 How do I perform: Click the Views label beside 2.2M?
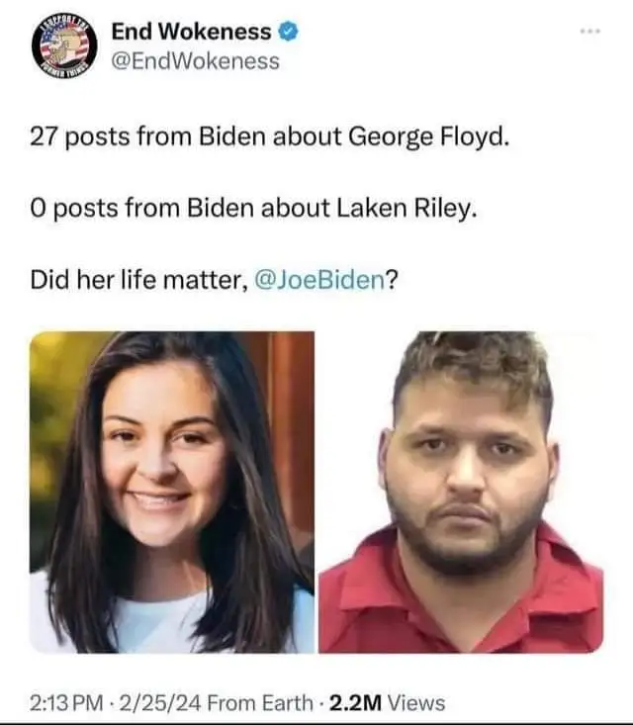click(416, 703)
